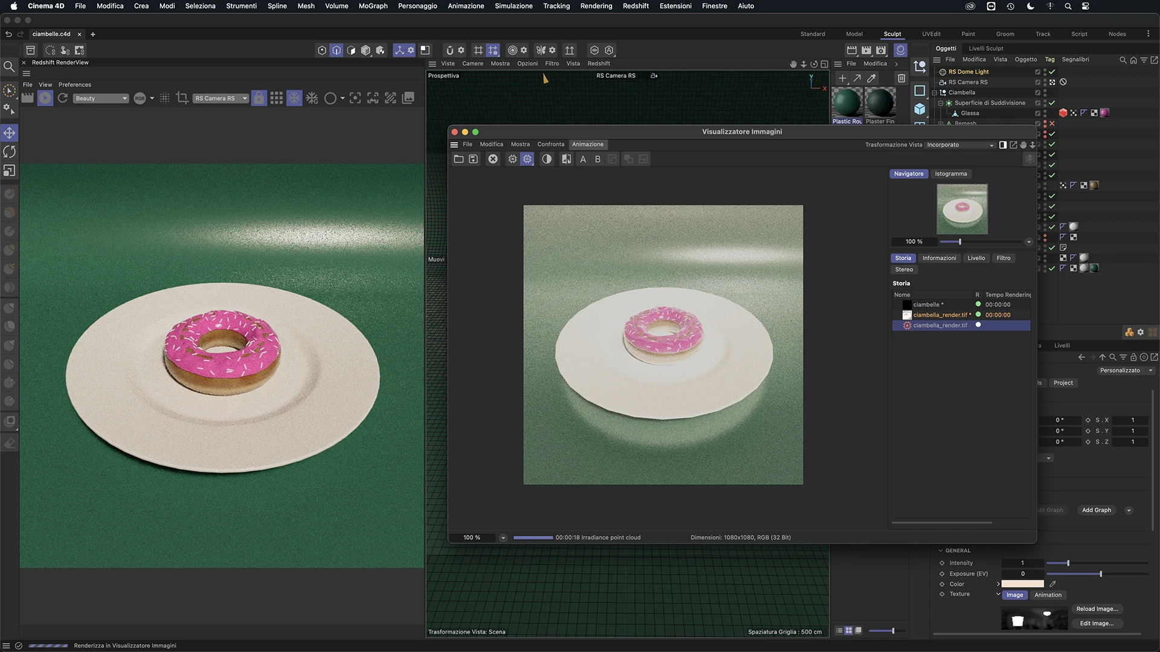Click the Add Graph button

point(1096,510)
